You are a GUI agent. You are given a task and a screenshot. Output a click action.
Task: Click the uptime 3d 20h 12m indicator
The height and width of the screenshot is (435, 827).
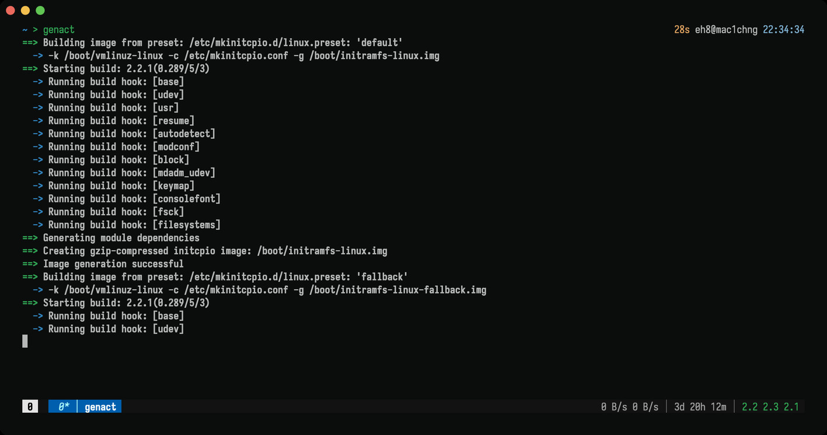point(700,406)
